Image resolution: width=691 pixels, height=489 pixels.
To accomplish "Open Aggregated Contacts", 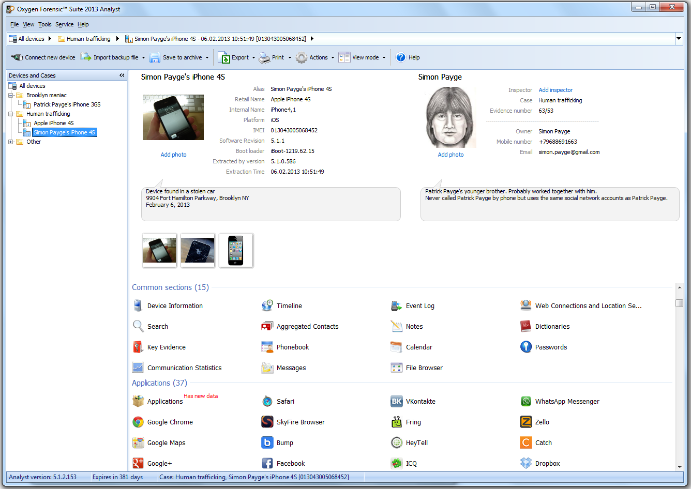I will click(300, 327).
